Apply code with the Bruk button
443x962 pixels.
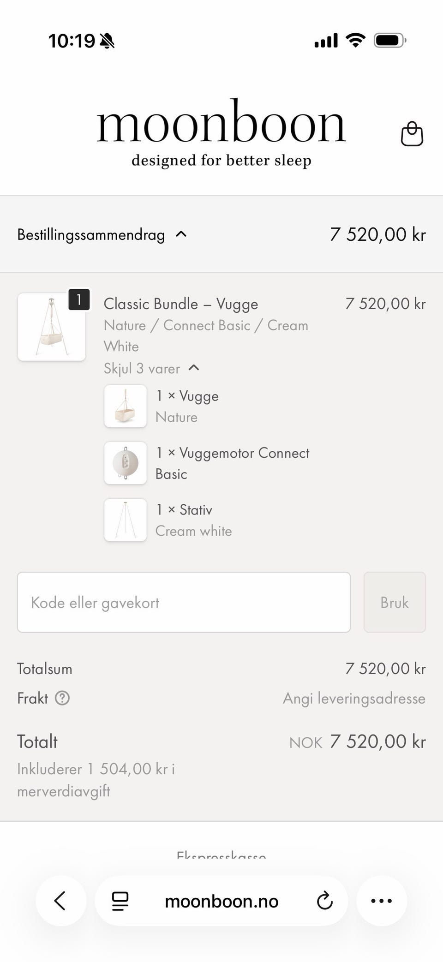[x=395, y=602]
